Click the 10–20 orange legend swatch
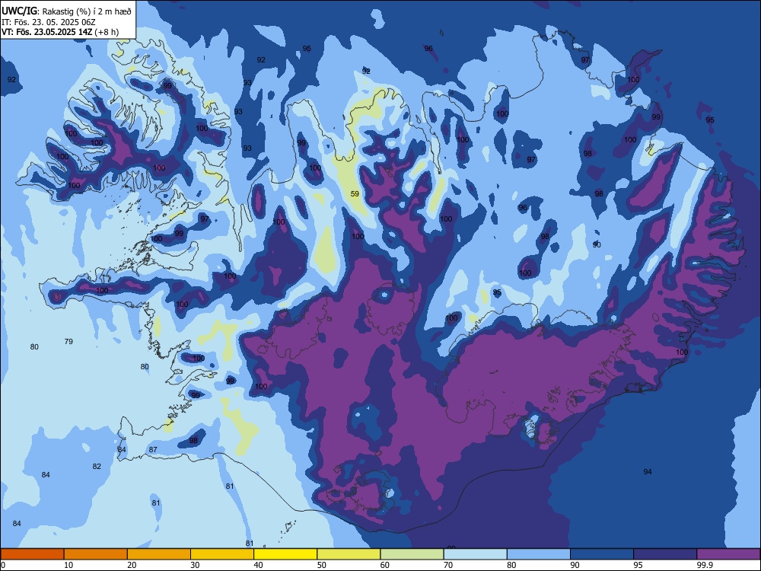This screenshot has height=571, width=761. [96, 554]
